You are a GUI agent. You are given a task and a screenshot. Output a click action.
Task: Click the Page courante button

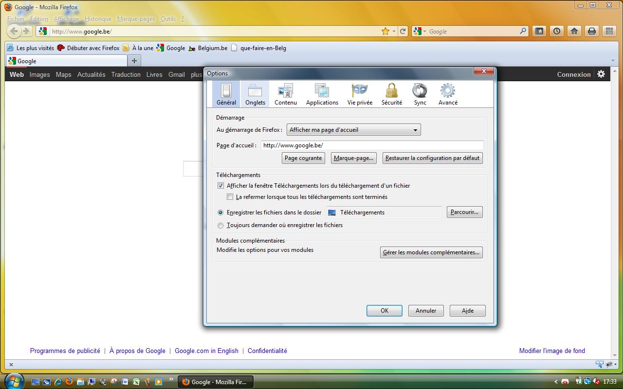(x=303, y=158)
